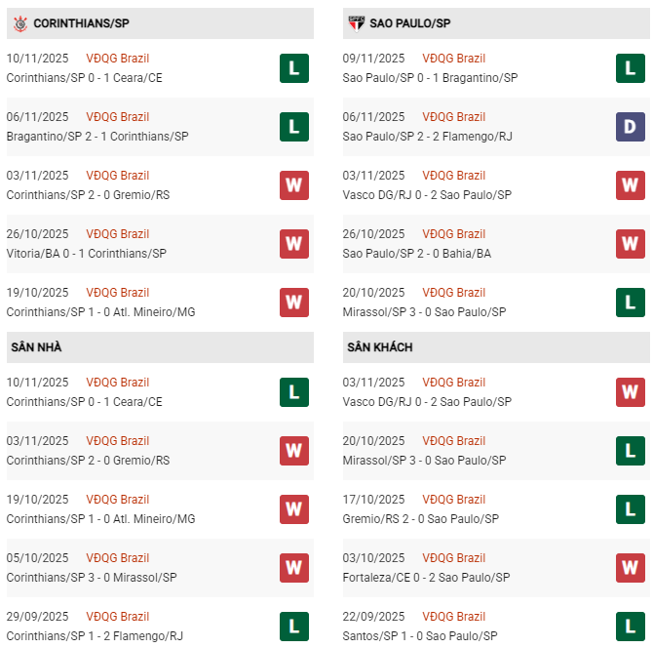Image resolution: width=653 pixels, height=648 pixels.
Task: Click win badge for Fortaleza 0-2 Sao Paulo
Action: pos(631,568)
